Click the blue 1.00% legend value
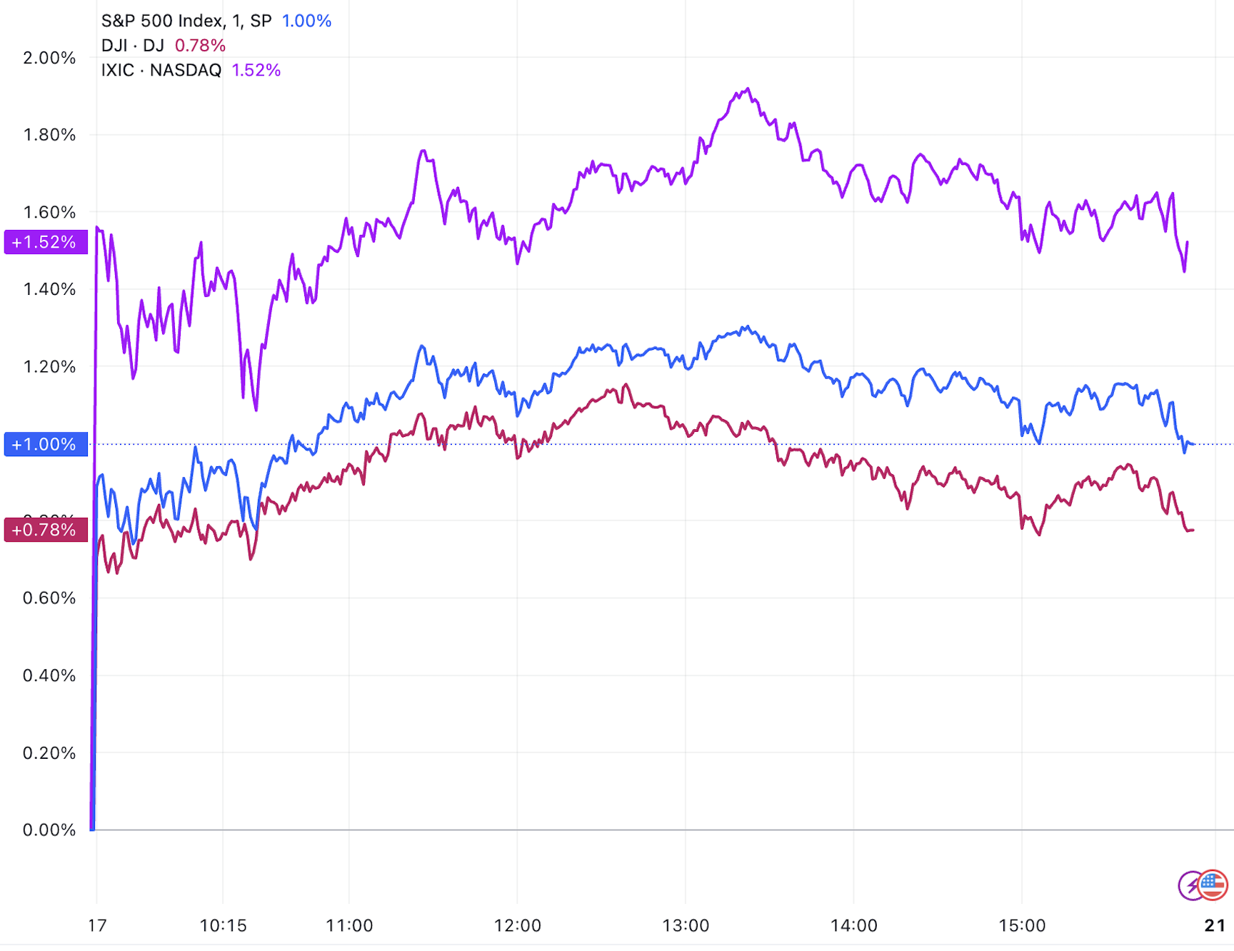Viewport: 1234px width, 951px height. point(306,21)
